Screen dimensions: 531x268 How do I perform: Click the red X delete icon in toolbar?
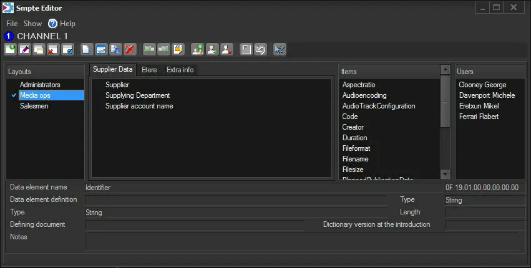[130, 49]
